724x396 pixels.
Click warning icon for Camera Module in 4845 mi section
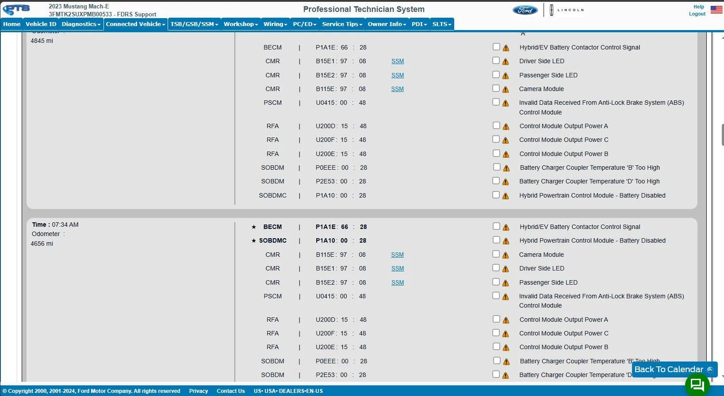coord(506,89)
